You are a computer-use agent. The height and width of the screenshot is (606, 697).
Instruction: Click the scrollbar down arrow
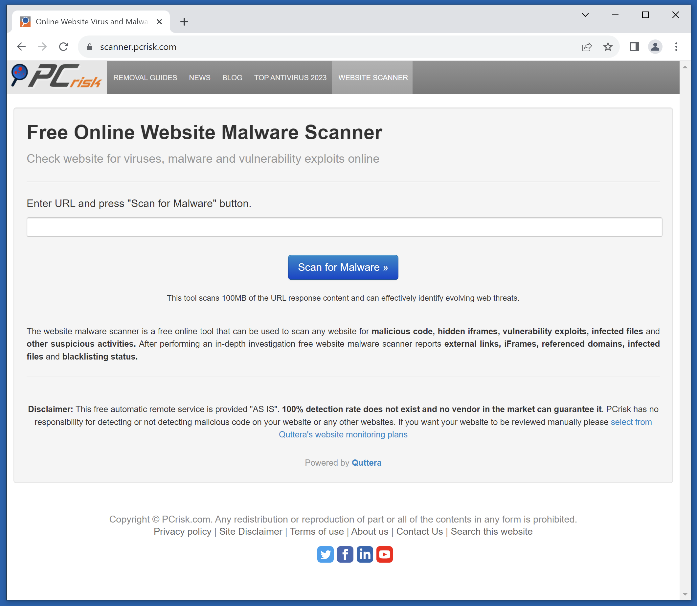(685, 594)
